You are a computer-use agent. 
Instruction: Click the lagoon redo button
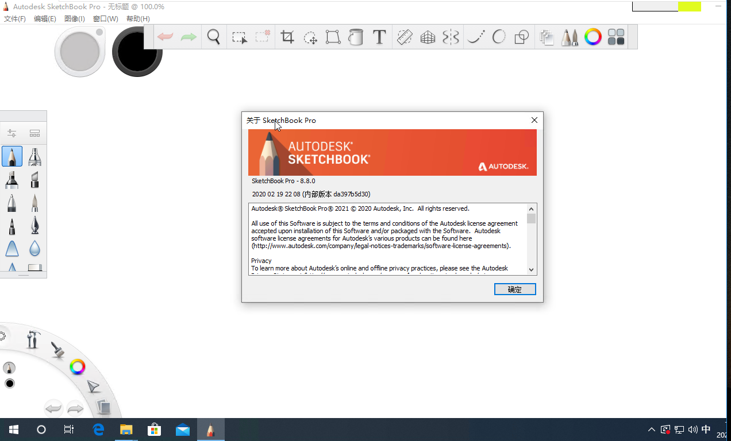click(x=75, y=409)
